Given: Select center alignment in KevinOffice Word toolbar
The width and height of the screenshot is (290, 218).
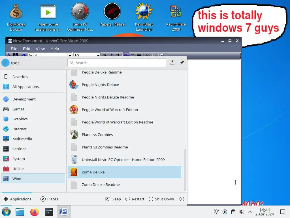Looking at the screenshot, I should (x=133, y=55).
